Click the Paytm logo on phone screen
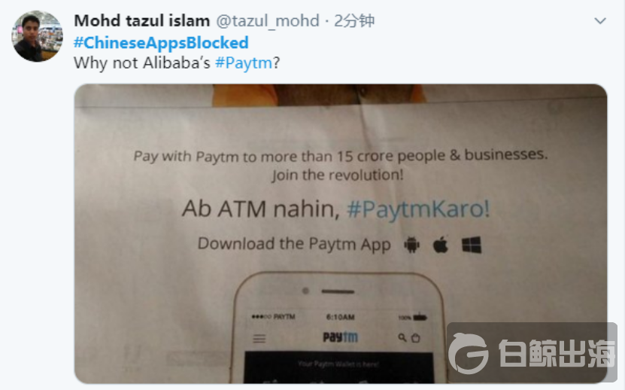Screen dimensions: 625x390 point(340,337)
